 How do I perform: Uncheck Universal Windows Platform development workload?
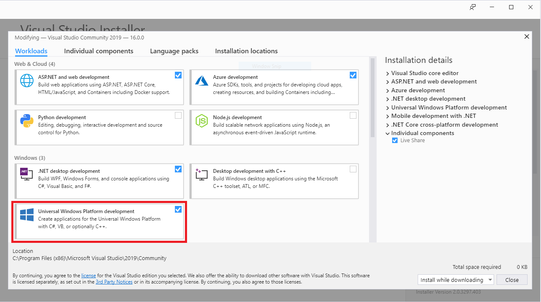(x=178, y=209)
